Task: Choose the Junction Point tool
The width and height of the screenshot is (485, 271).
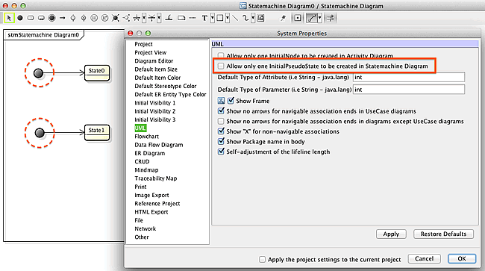Action: [116, 18]
